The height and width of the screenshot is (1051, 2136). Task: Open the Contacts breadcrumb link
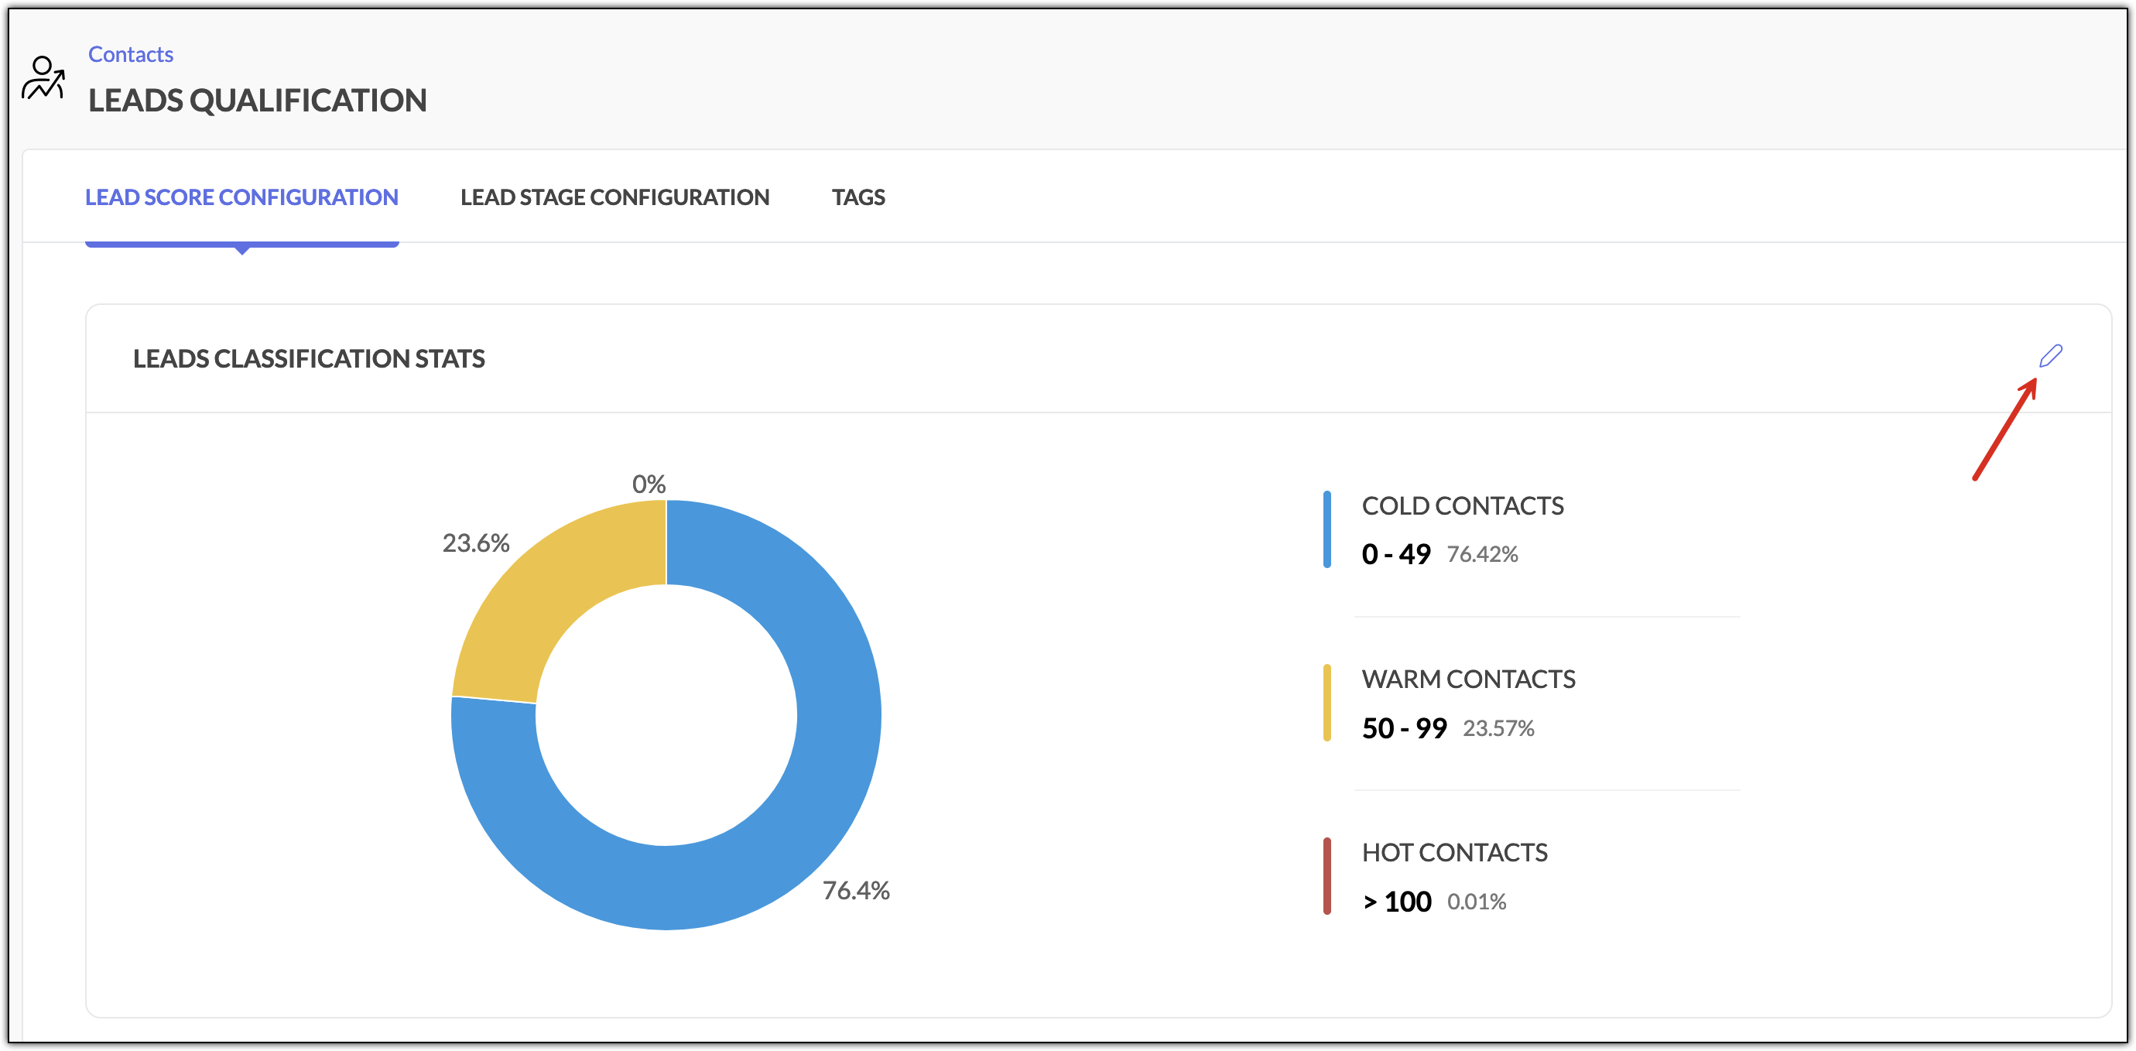[130, 54]
